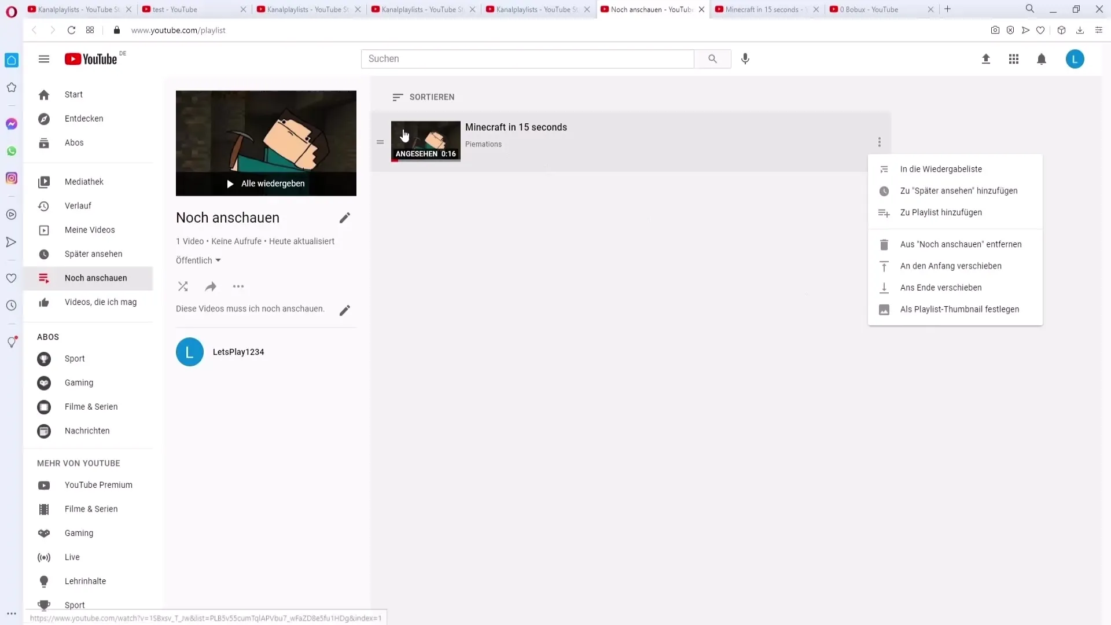
Task: Click 'Alle wiedergeben' play button
Action: coord(266,183)
